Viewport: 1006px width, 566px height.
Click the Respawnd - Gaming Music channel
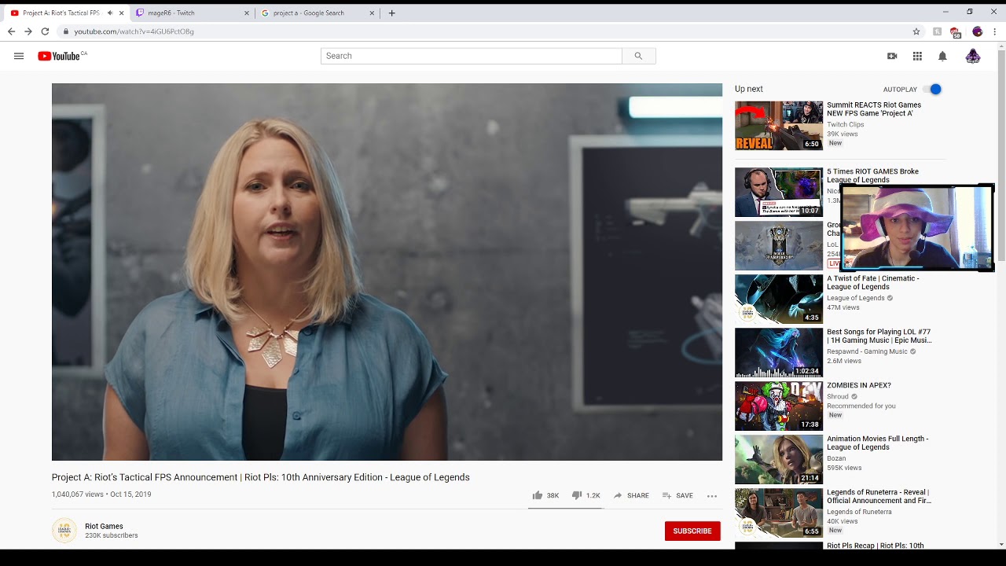[867, 351]
